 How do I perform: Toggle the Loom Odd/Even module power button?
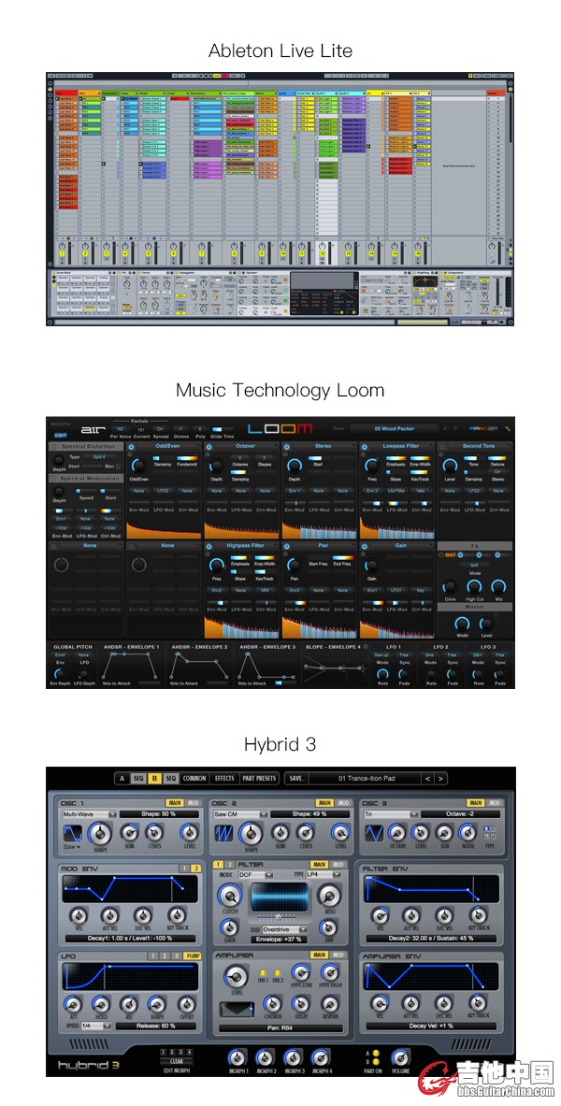[131, 447]
